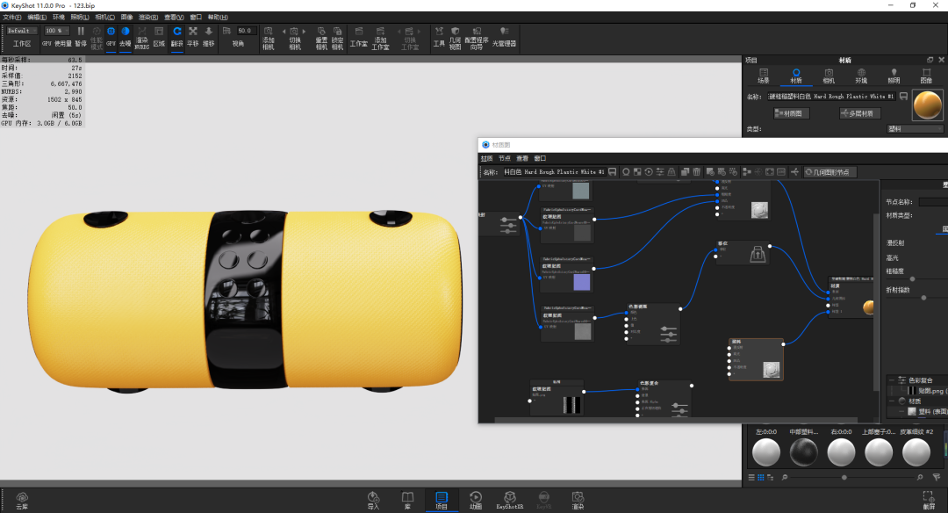The width and height of the screenshot is (948, 513).
Task: Open the 光管理器 light manager
Action: pyautogui.click(x=504, y=37)
